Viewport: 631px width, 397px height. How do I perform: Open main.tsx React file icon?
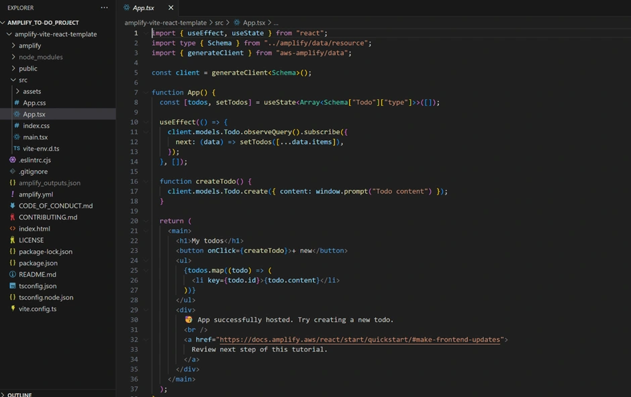17,137
